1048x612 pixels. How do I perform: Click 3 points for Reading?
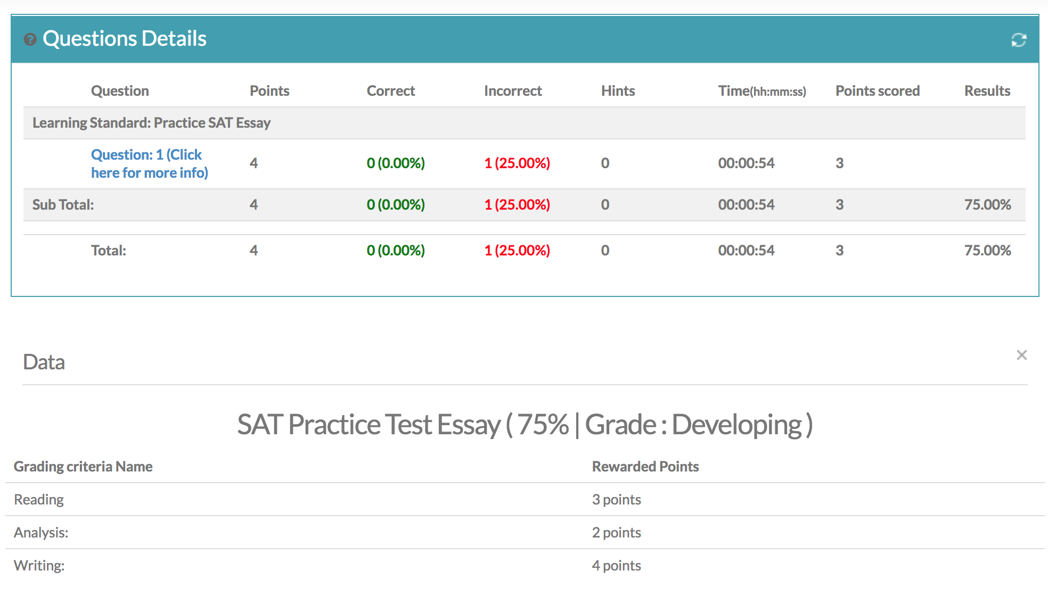click(x=617, y=500)
